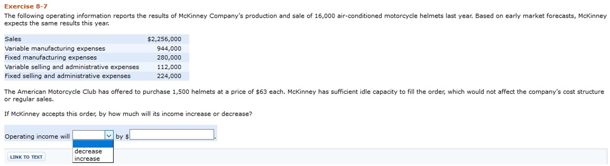Select the Variable manufacturing expenses label
610x166 pixels.
pyautogui.click(x=55, y=48)
